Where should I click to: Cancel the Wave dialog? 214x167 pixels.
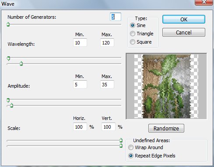pyautogui.click(x=184, y=32)
